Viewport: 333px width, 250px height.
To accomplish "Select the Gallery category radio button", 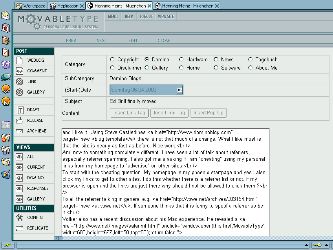I will click(147, 68).
